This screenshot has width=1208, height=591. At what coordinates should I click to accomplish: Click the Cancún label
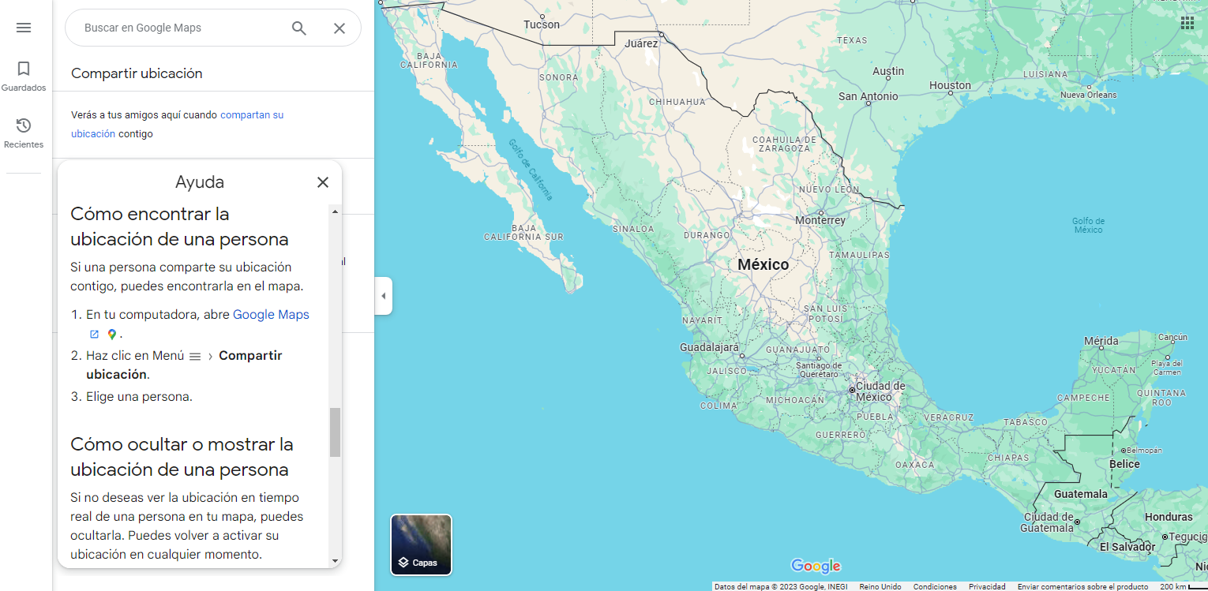(x=1172, y=337)
